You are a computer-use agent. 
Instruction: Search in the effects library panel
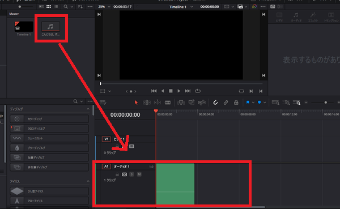(x=75, y=101)
